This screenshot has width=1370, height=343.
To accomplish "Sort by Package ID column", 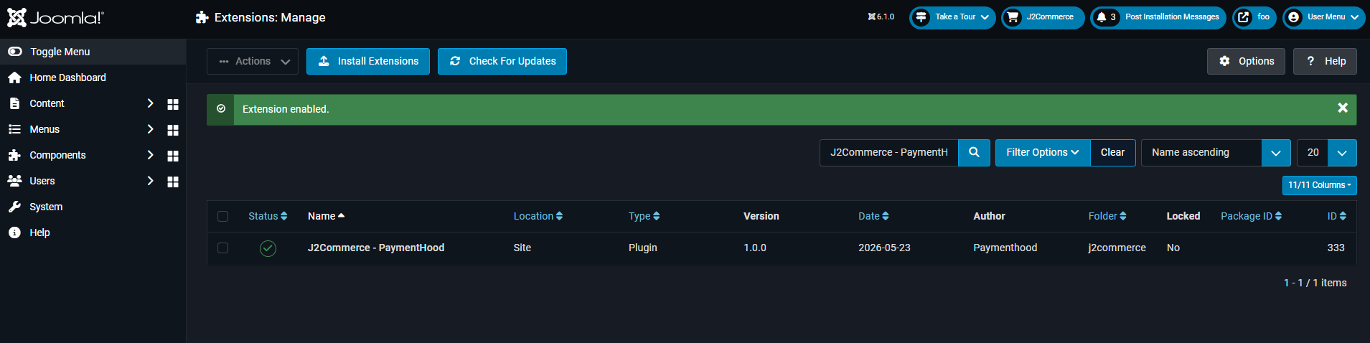I will pyautogui.click(x=1252, y=216).
